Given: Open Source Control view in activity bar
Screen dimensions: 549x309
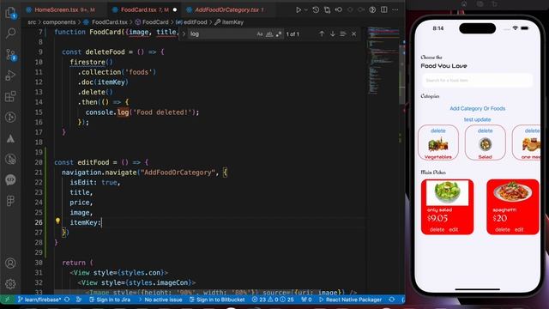Looking at the screenshot, I should [x=10, y=54].
